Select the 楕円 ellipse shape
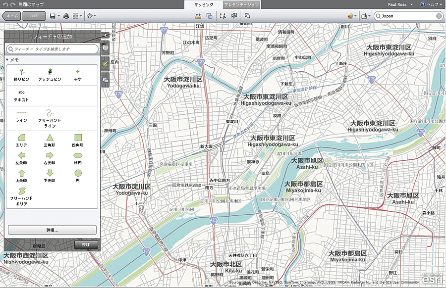 pos(78,158)
